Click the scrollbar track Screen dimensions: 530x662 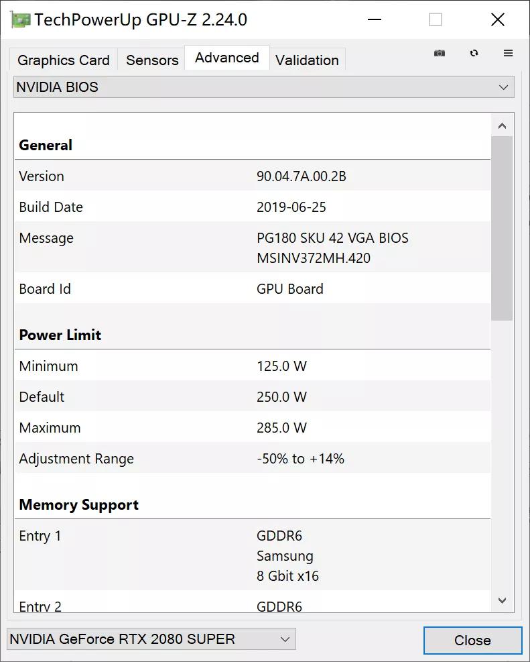502,436
